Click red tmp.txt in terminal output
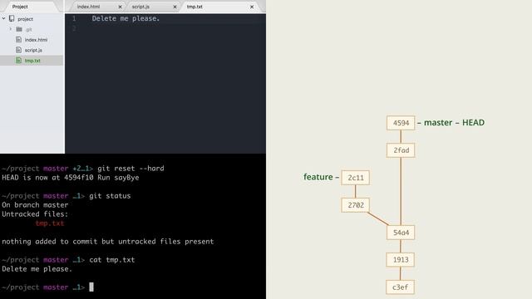The height and width of the screenshot is (299, 532). tap(50, 223)
